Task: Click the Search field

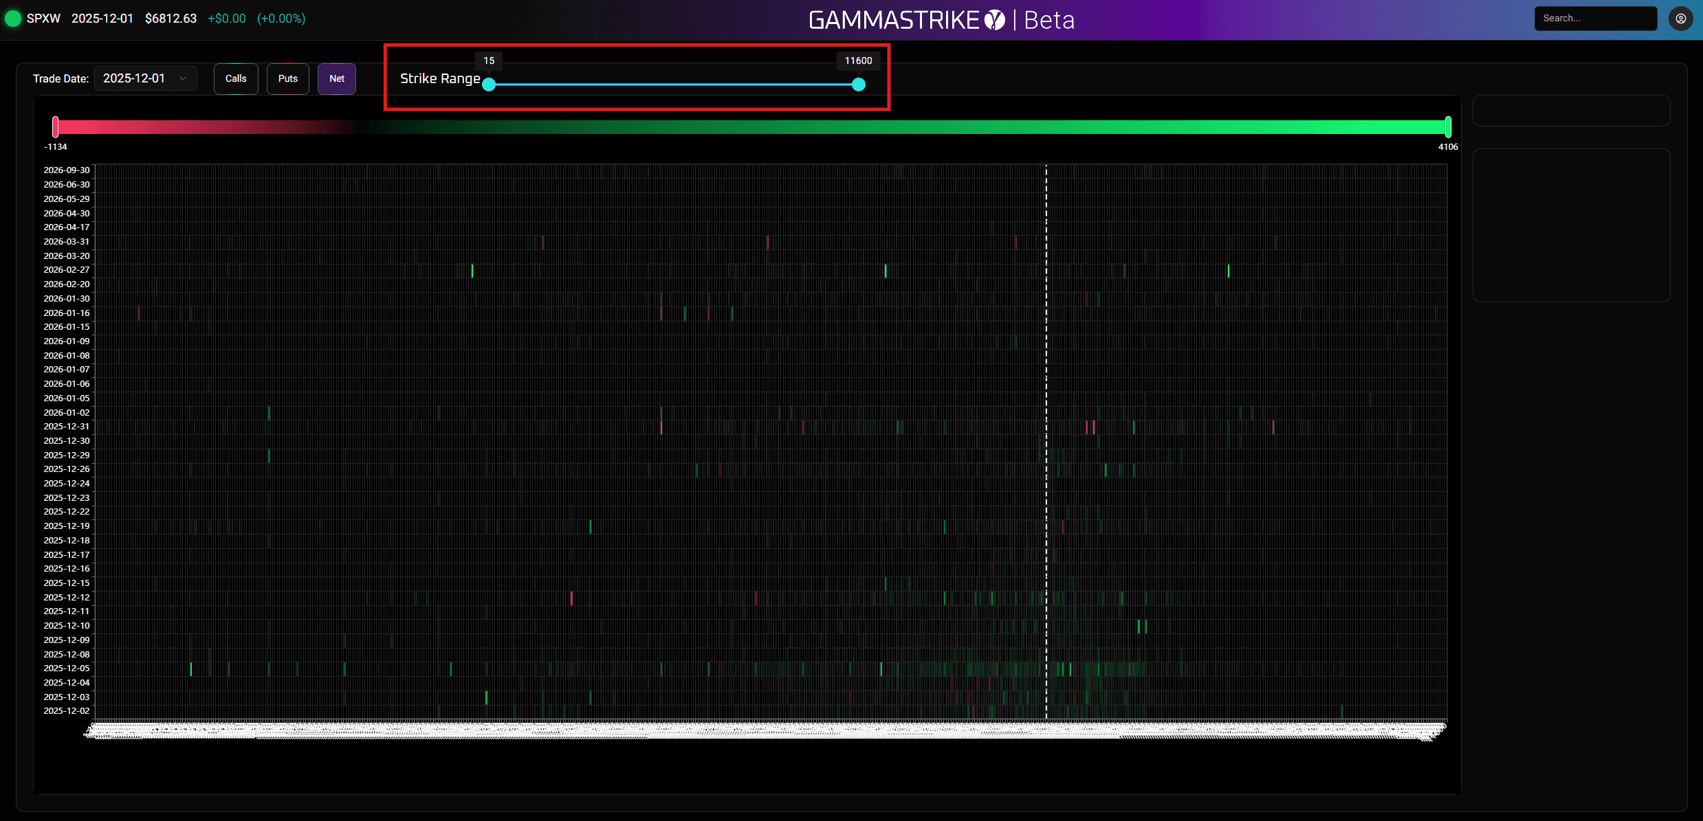Action: click(x=1596, y=18)
